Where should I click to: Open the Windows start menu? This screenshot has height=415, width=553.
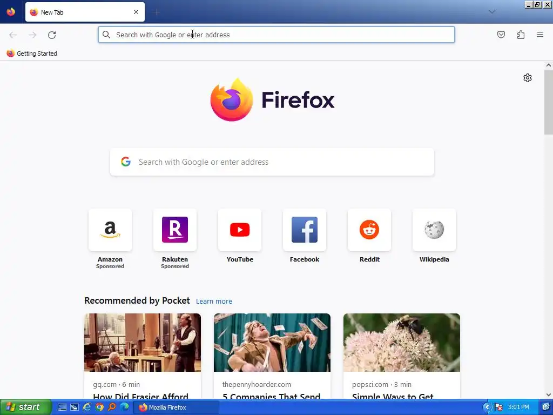point(25,407)
